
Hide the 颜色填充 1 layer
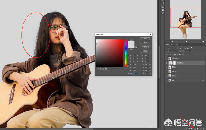pyautogui.click(x=166, y=63)
